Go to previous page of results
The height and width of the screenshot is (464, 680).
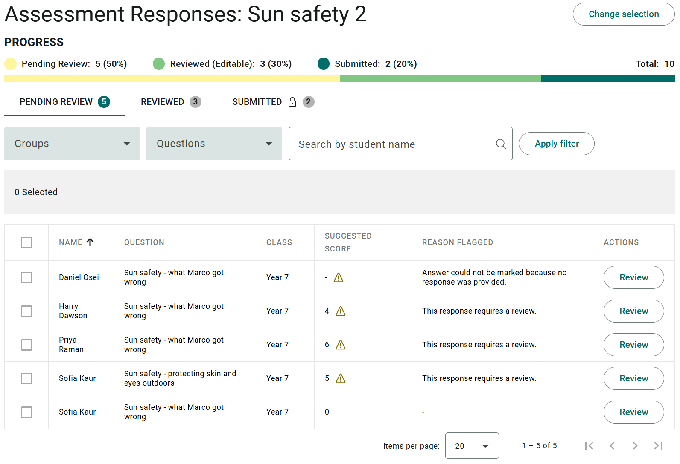612,446
